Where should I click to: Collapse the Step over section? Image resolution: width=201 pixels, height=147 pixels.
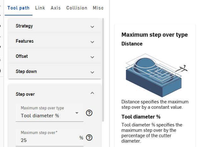(x=92, y=93)
